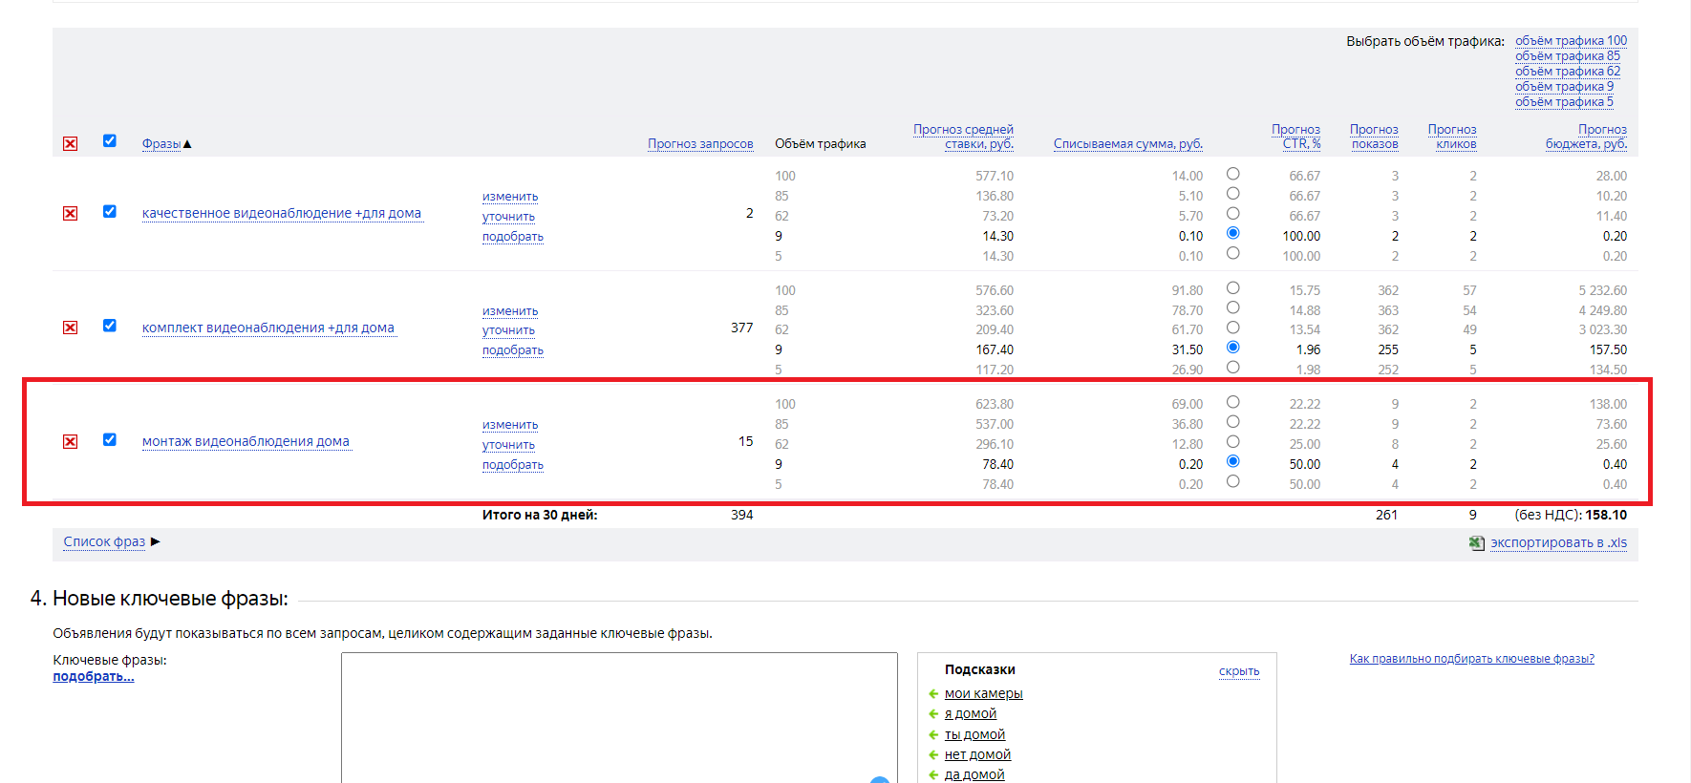
Task: Click red X delete icon in table header
Action: (x=70, y=144)
